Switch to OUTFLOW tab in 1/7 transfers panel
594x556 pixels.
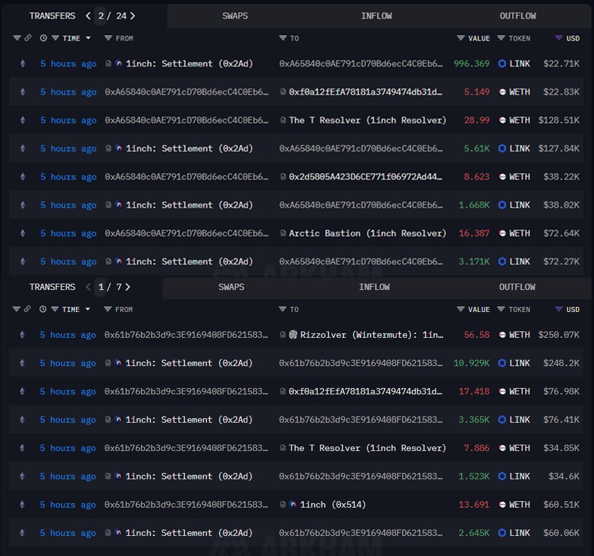tap(517, 287)
